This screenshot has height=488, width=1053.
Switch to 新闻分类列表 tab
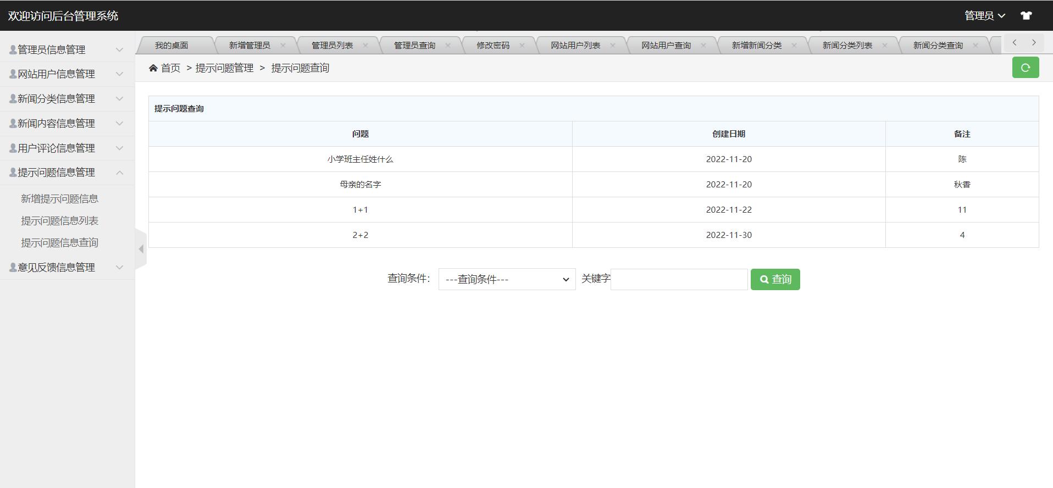pyautogui.click(x=847, y=45)
